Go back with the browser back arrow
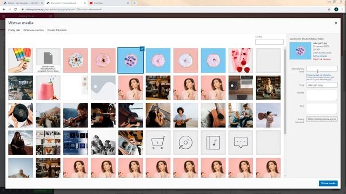This screenshot has height=194, width=346. pos(4,10)
